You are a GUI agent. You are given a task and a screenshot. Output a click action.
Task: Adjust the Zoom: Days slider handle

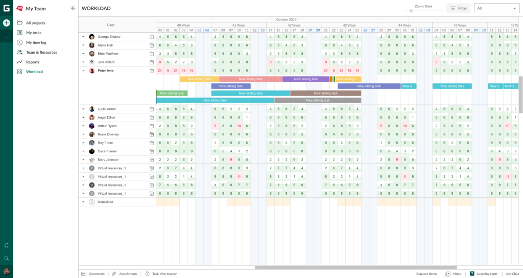click(411, 11)
